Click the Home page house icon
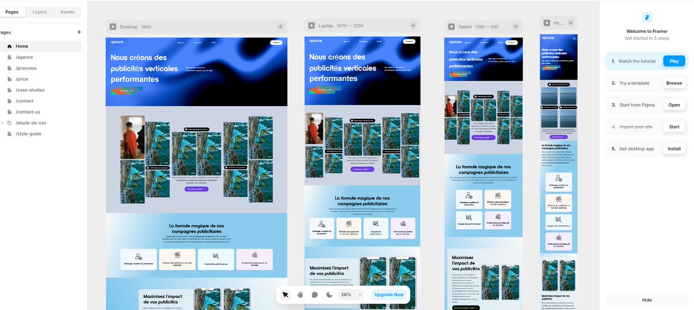 9,46
